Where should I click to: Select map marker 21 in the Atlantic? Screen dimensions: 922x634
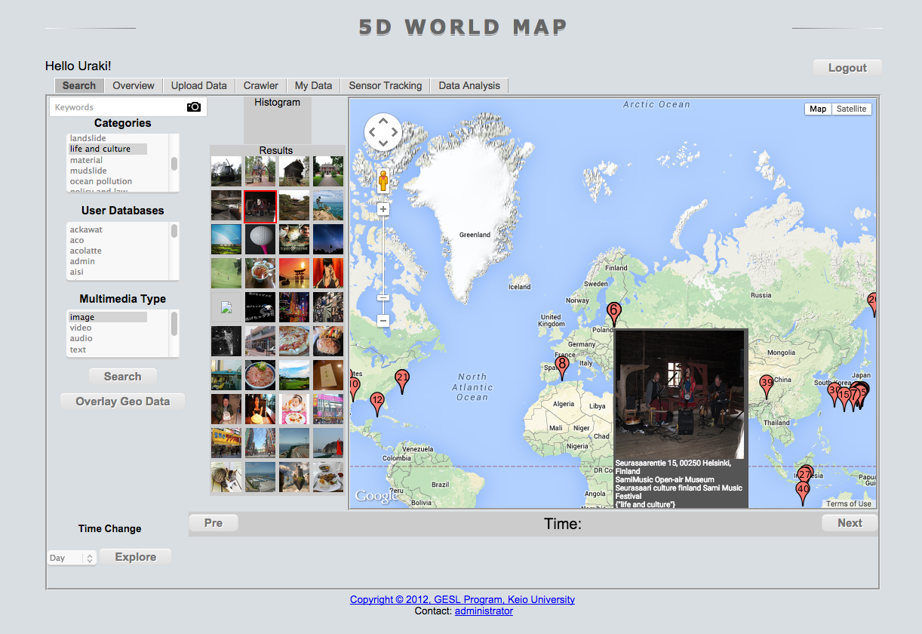click(x=402, y=378)
